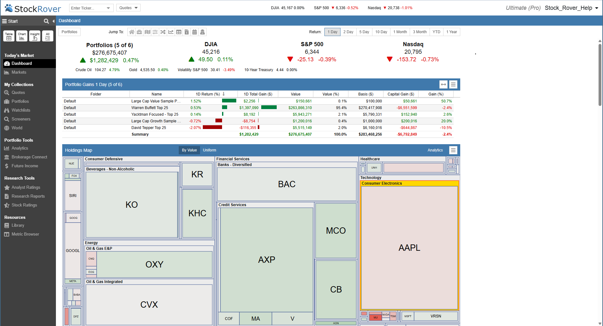603x326 pixels.
Task: Open Research Reports
Action: pyautogui.click(x=28, y=196)
